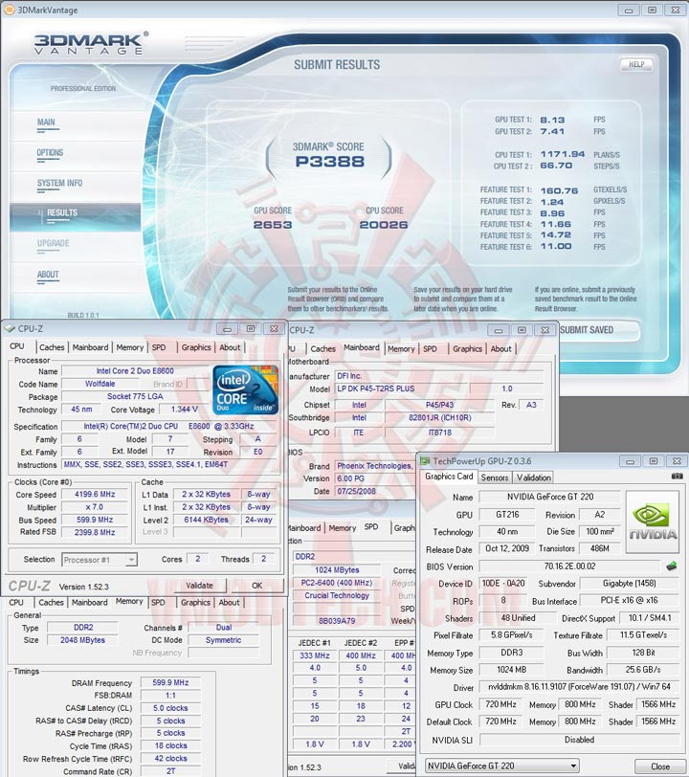The image size is (689, 777).
Task: Click the Intel Core 2 Duo logo
Action: 246,390
